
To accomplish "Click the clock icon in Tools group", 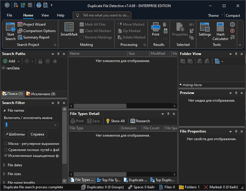I will 232,25.
